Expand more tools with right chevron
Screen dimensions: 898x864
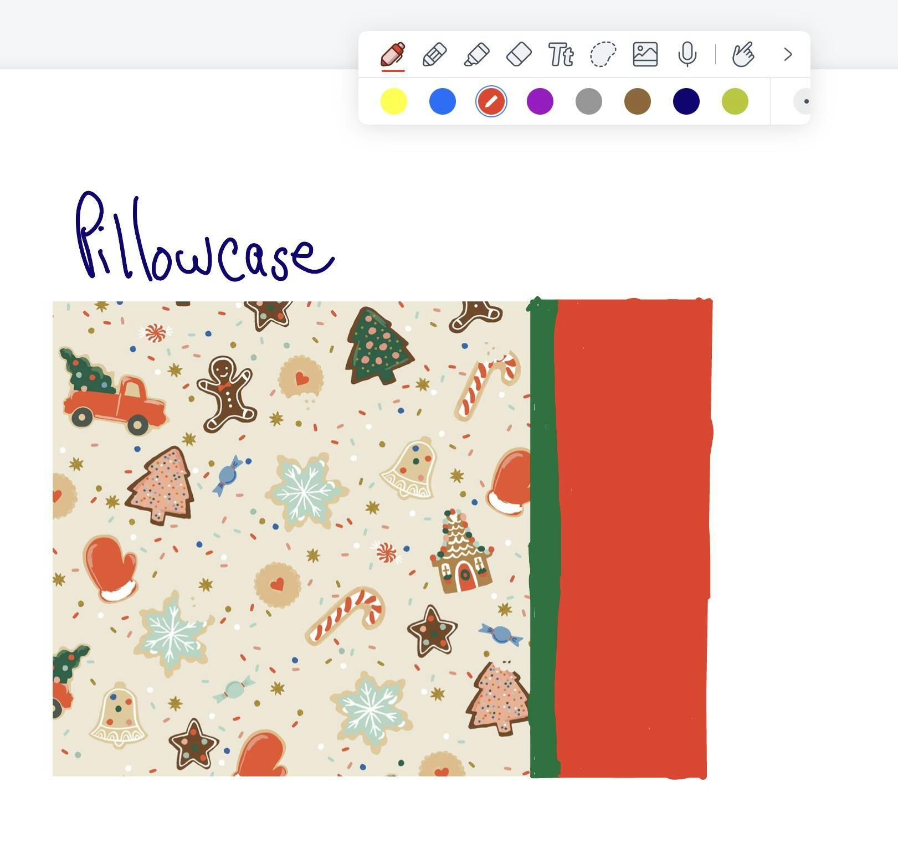(x=788, y=54)
